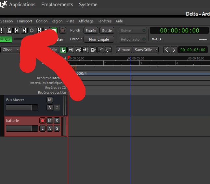The height and width of the screenshot is (184, 210).
Task: Click the Repères de position ruler label
Action: click(52, 93)
